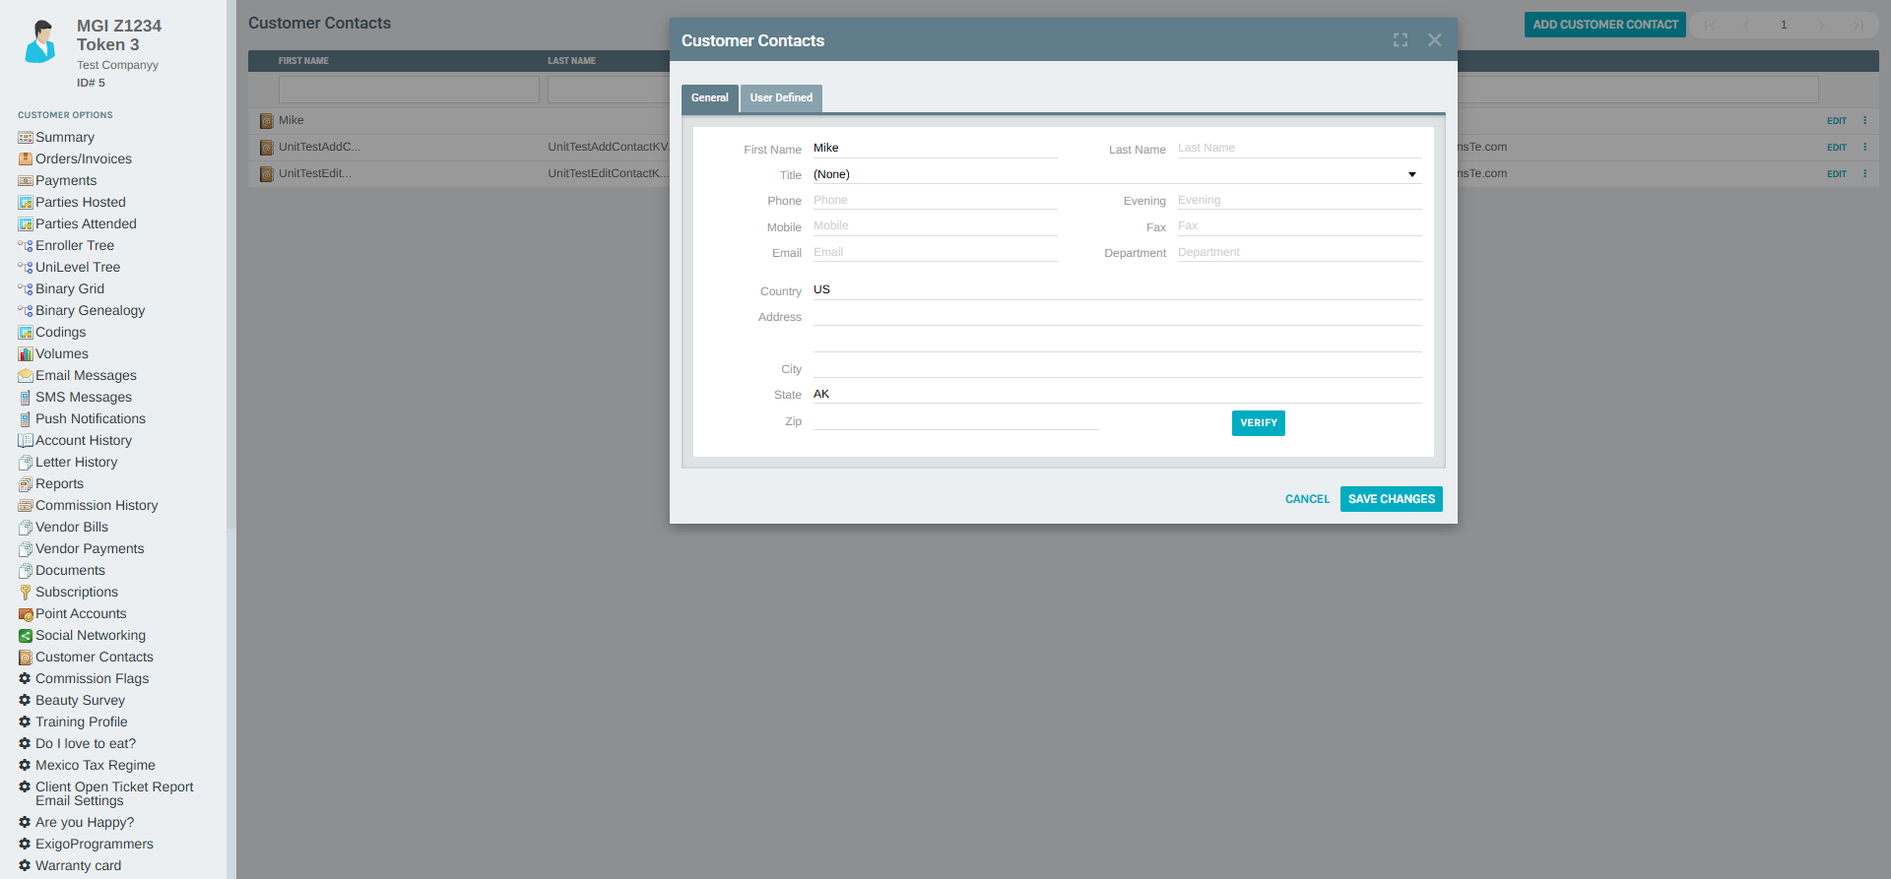The width and height of the screenshot is (1891, 879).
Task: Open the Title dropdown
Action: point(1116,174)
